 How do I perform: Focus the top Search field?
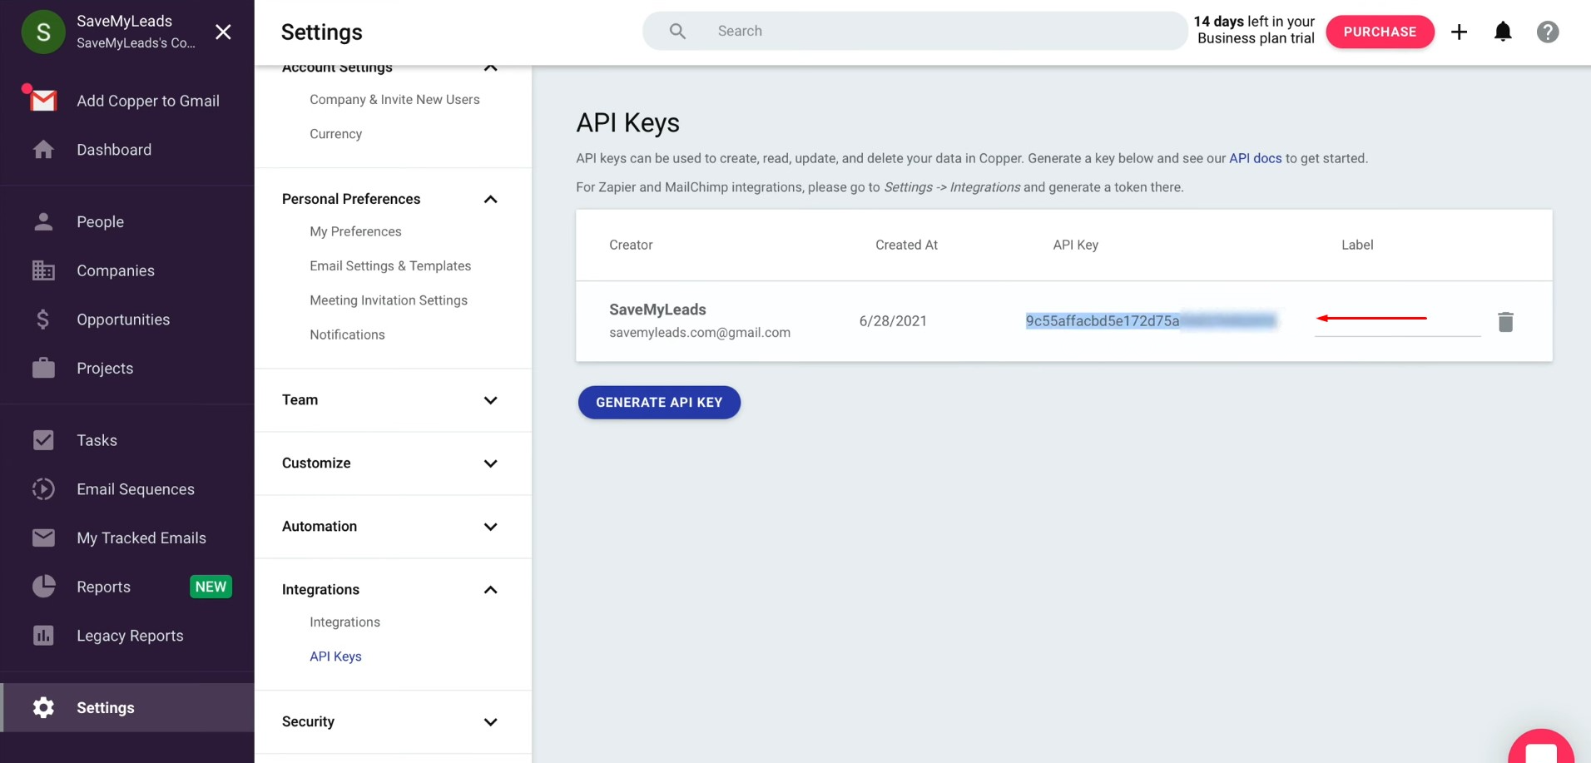914,31
